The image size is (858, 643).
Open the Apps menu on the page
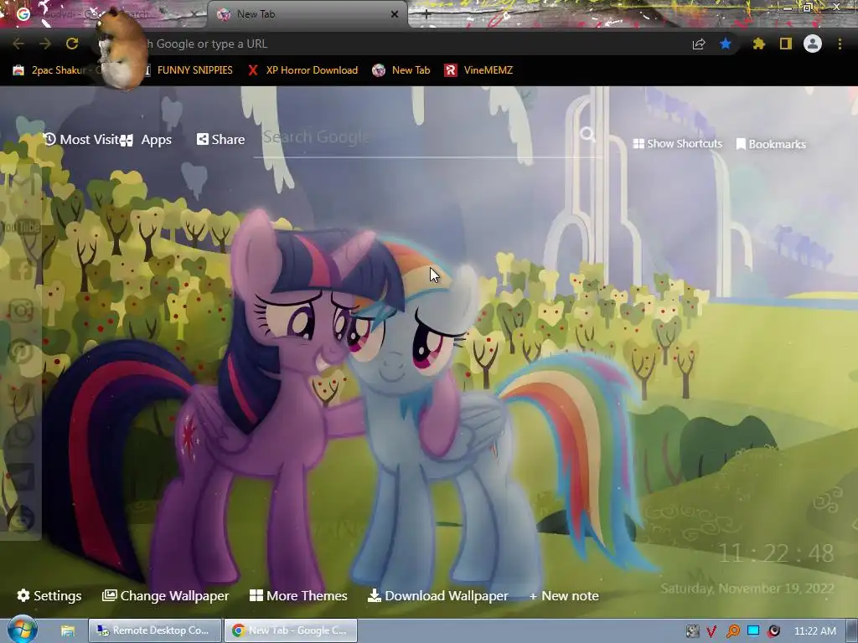[146, 140]
